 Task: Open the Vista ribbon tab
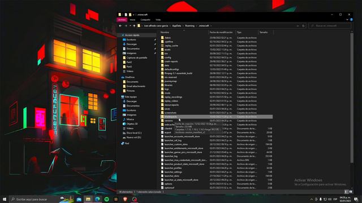point(158,20)
